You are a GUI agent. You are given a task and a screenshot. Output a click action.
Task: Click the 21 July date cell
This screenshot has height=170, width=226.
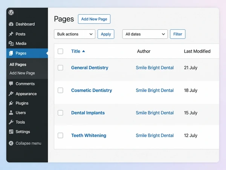coord(191,68)
